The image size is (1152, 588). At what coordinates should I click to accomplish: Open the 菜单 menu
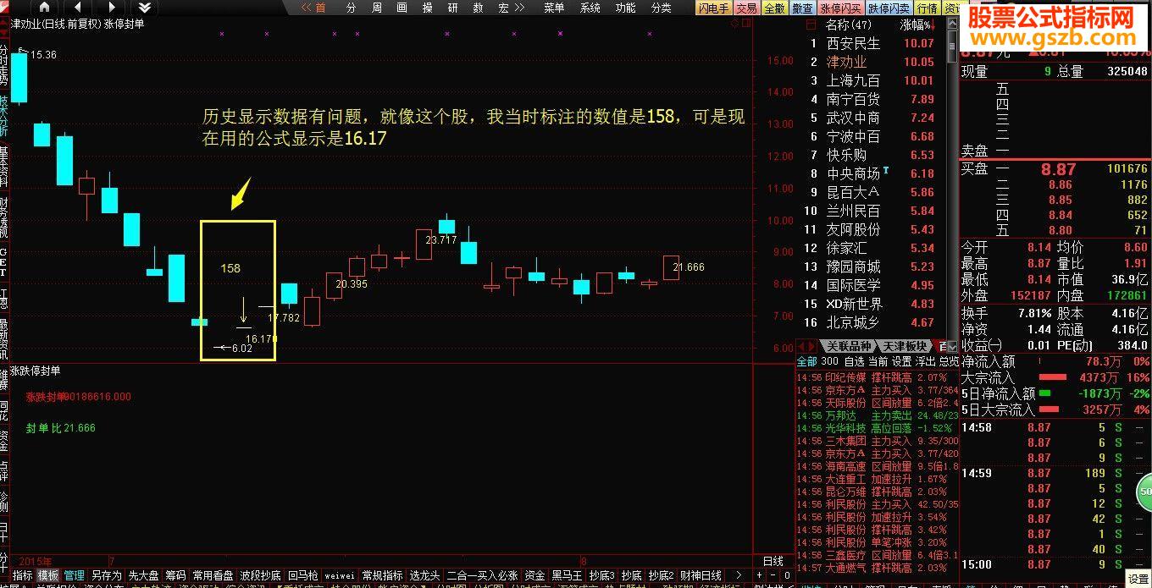click(x=554, y=8)
